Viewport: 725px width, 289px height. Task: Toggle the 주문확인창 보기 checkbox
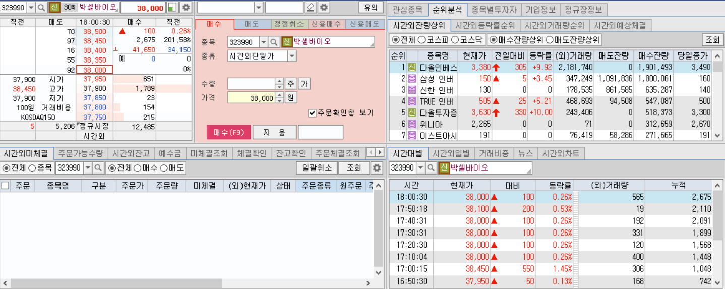click(x=312, y=113)
